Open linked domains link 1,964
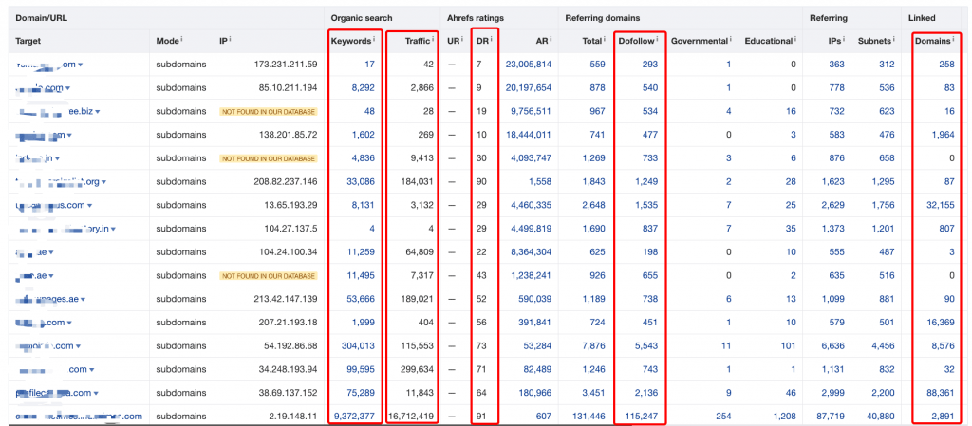972x426 pixels. click(x=943, y=135)
